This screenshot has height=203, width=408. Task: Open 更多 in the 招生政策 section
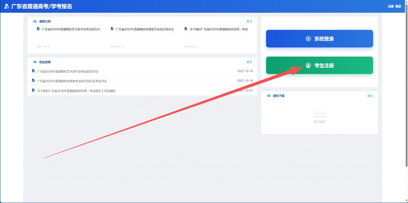pyautogui.click(x=249, y=62)
